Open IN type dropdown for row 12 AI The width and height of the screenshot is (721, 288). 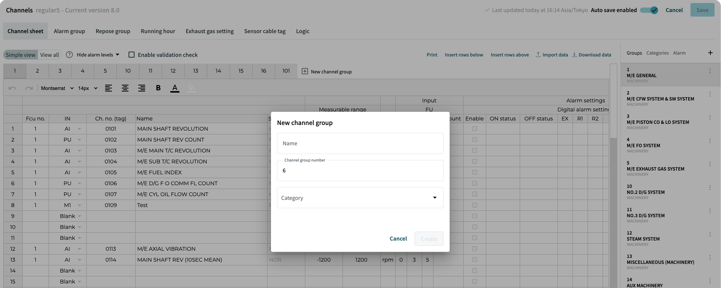tap(79, 249)
